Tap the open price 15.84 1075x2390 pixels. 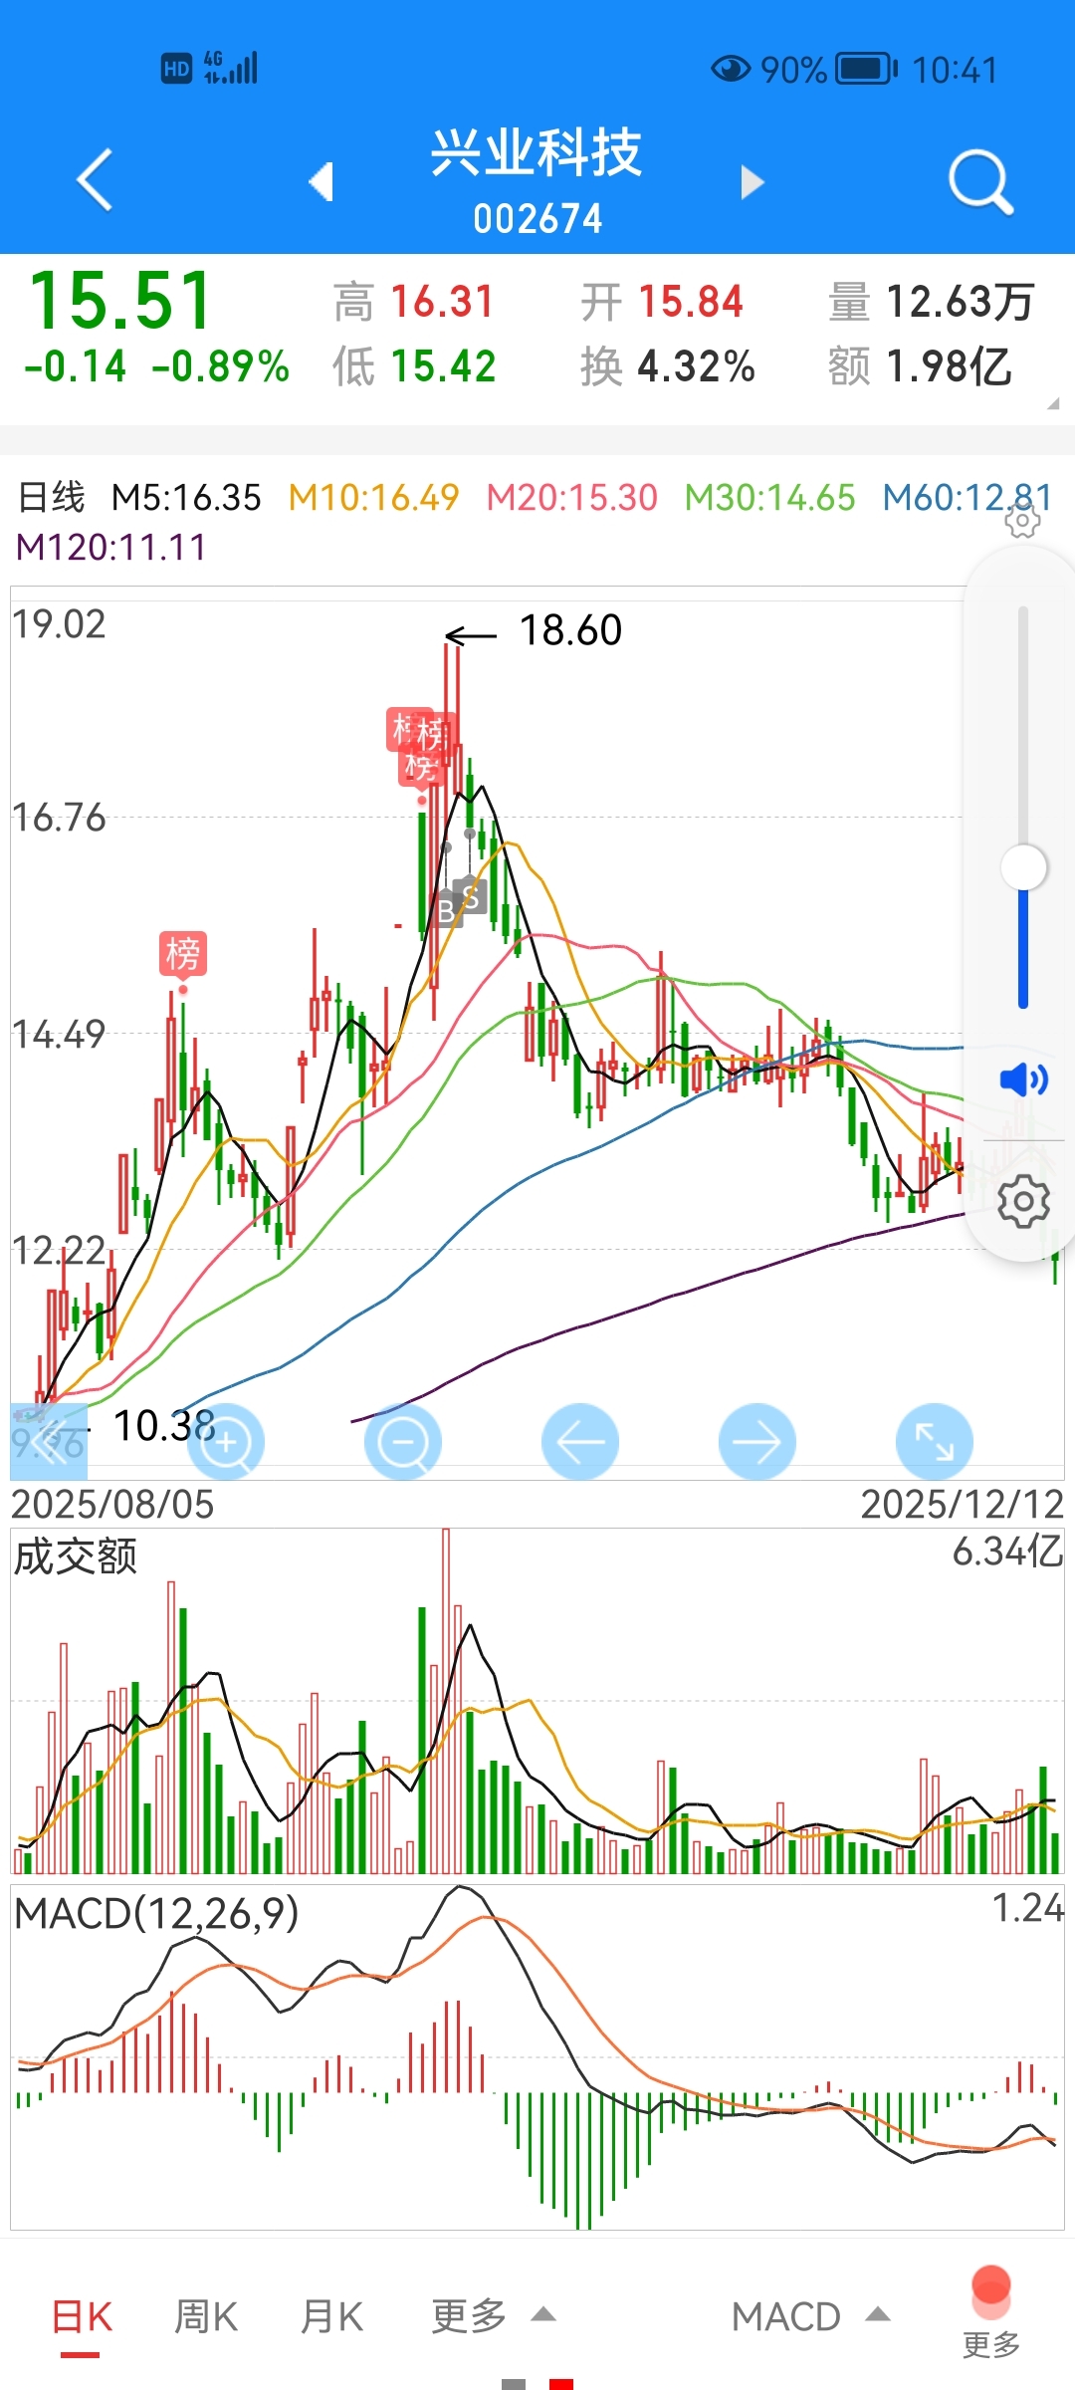pos(691,302)
